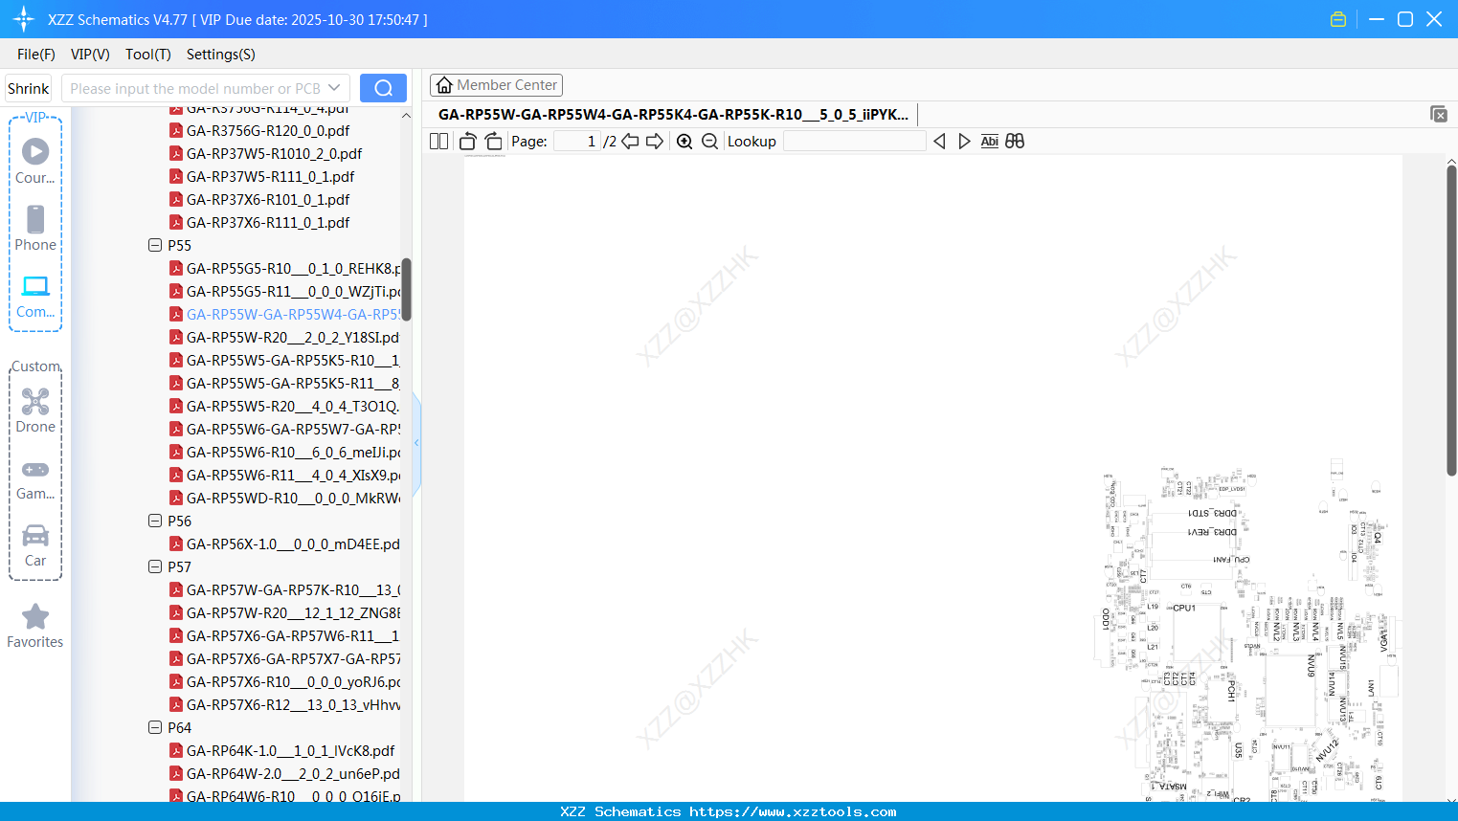Select the GA-RP55W-GA-RP55W4 document tab
Viewport: 1458px width, 821px height.
674,114
